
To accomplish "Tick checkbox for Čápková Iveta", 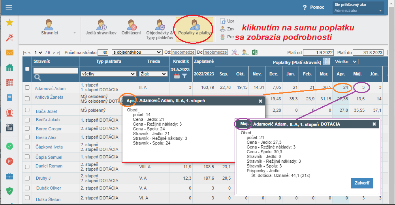I will [x=27, y=147].
